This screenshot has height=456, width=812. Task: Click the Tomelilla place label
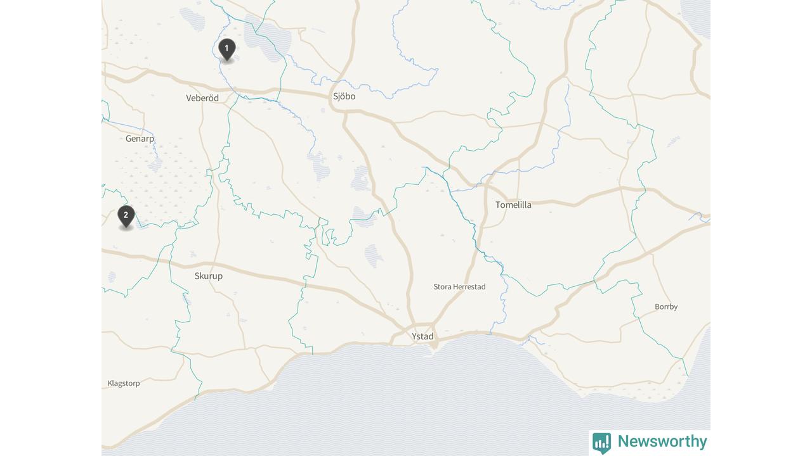pyautogui.click(x=513, y=205)
